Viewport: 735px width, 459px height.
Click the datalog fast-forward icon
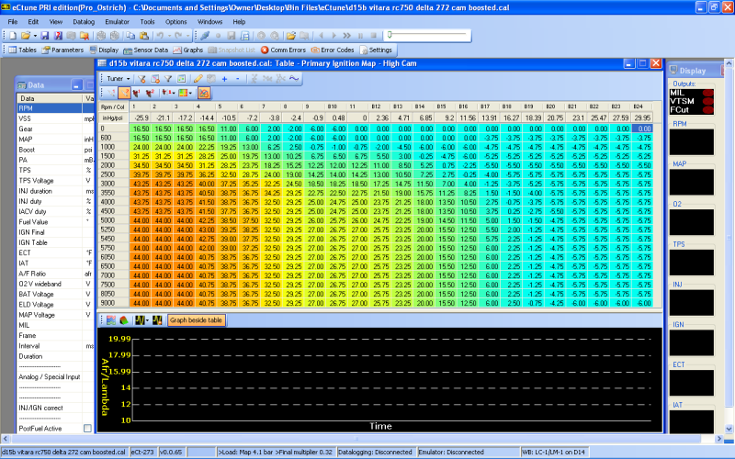click(347, 36)
